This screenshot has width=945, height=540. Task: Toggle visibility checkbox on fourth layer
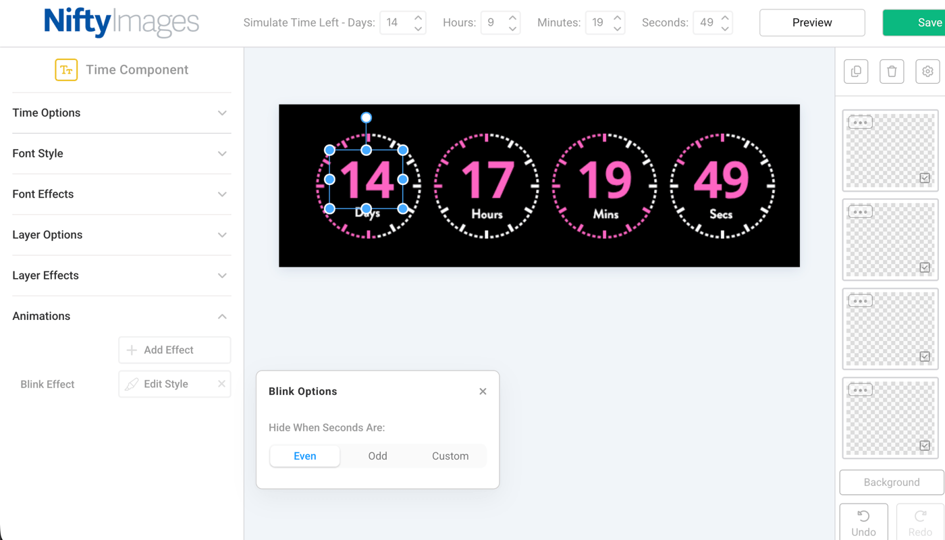click(x=925, y=446)
